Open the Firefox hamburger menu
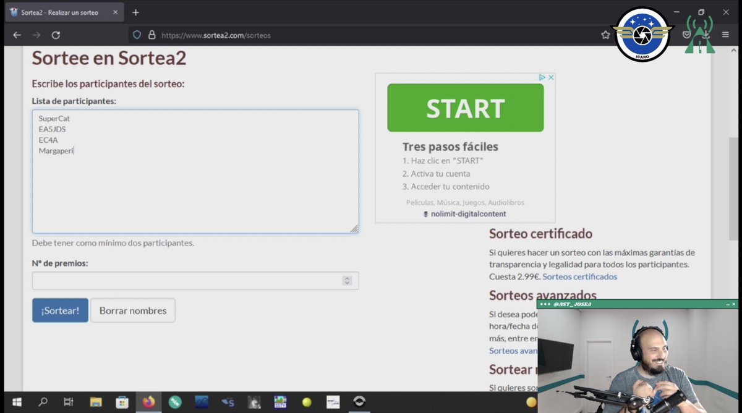This screenshot has height=413, width=742. tap(725, 35)
